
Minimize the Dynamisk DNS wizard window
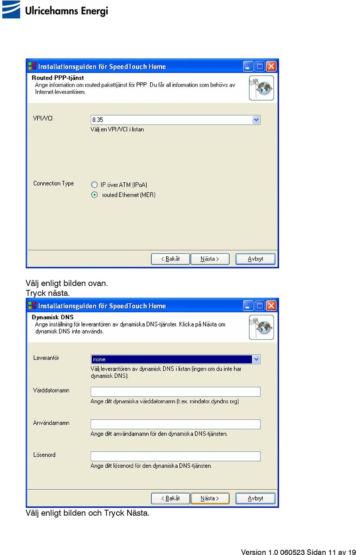(x=248, y=306)
